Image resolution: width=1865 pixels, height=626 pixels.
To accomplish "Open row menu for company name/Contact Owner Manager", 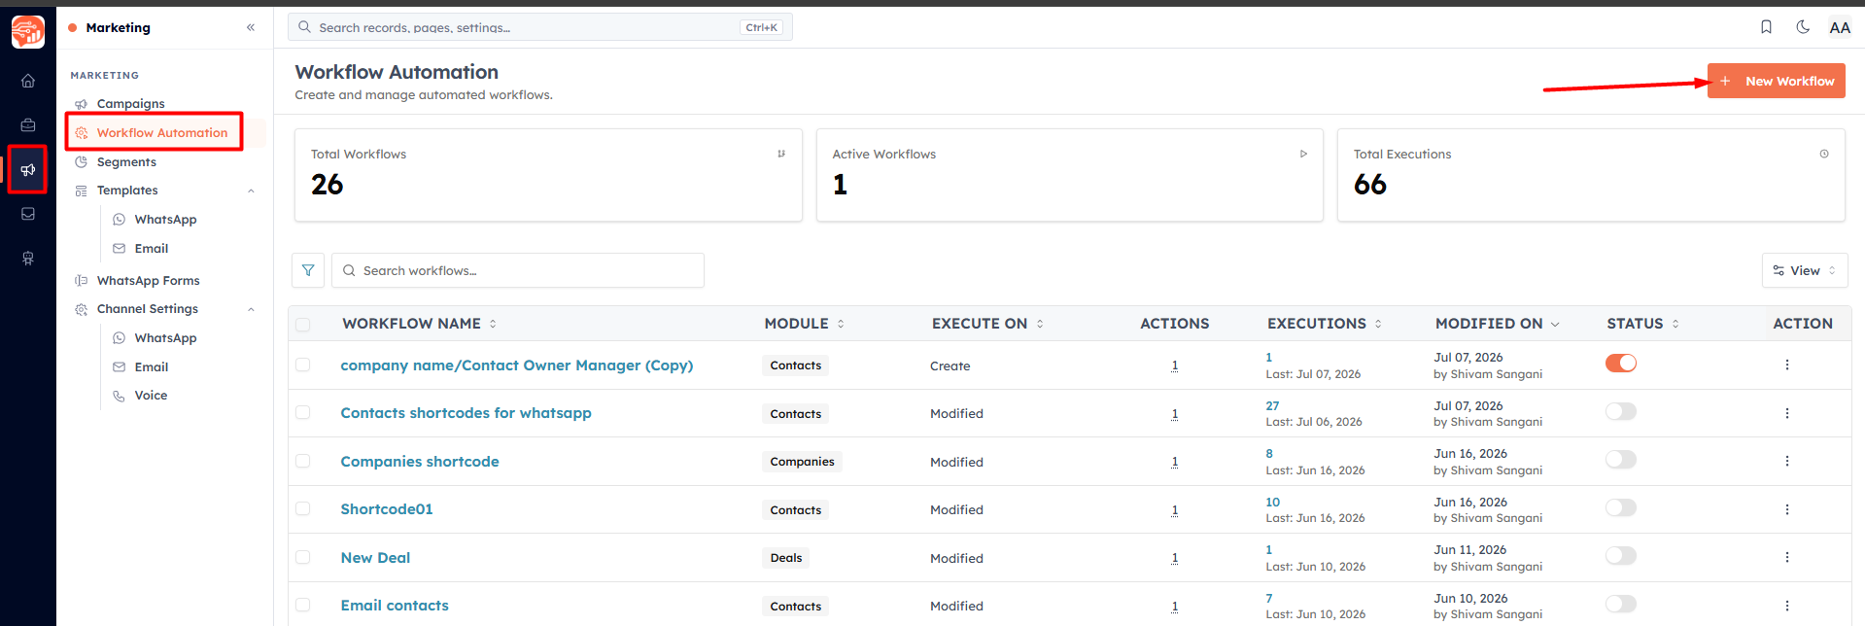I will 1786,365.
